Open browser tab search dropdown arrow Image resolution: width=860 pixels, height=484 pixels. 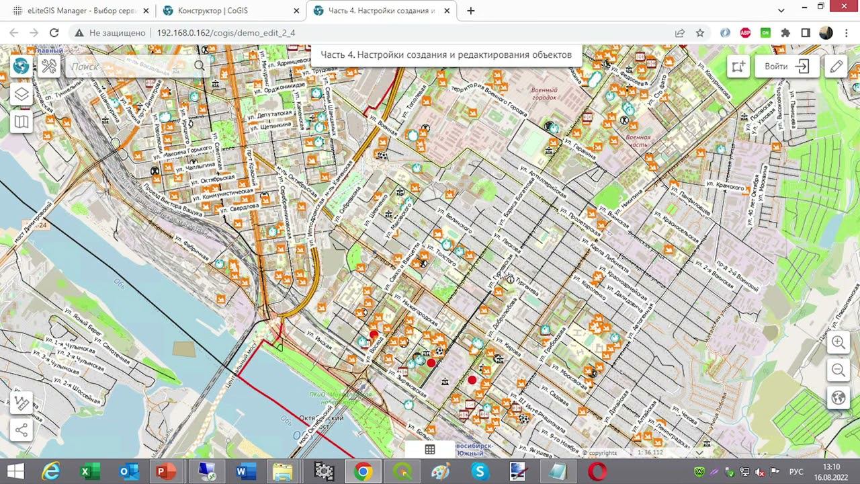pyautogui.click(x=781, y=11)
